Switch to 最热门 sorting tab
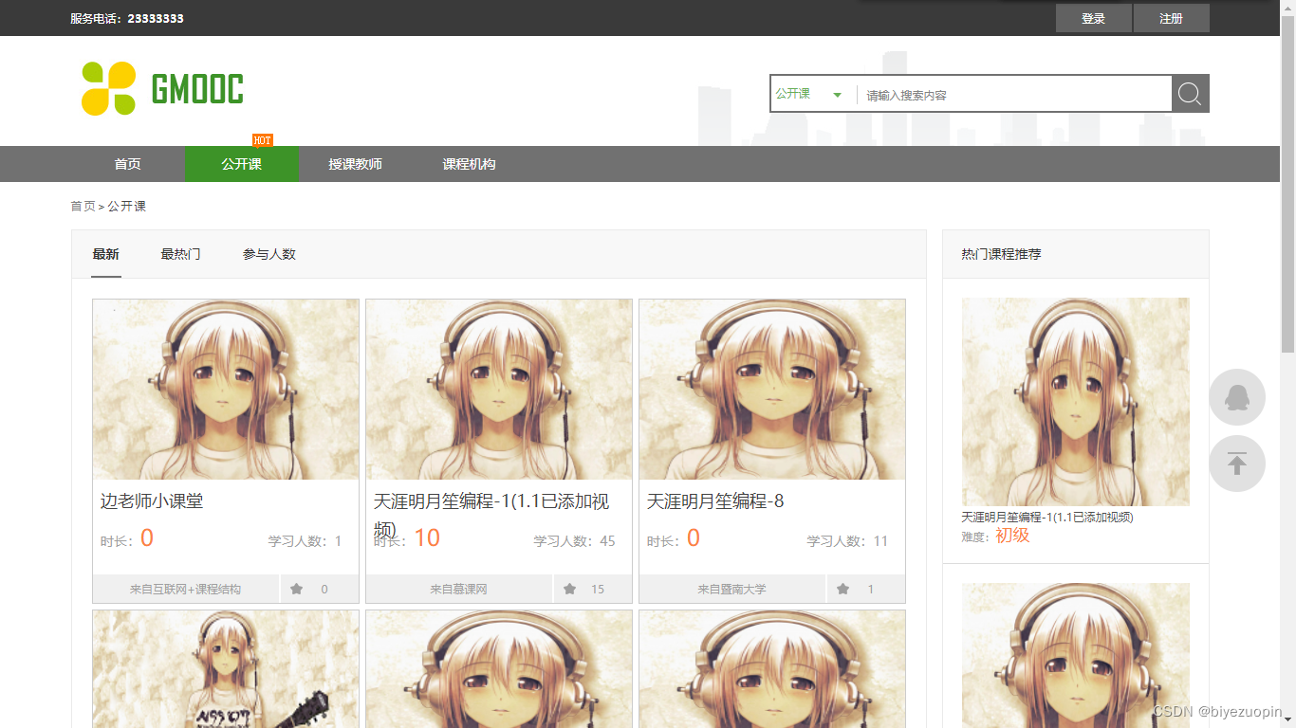1296x728 pixels. (x=180, y=254)
